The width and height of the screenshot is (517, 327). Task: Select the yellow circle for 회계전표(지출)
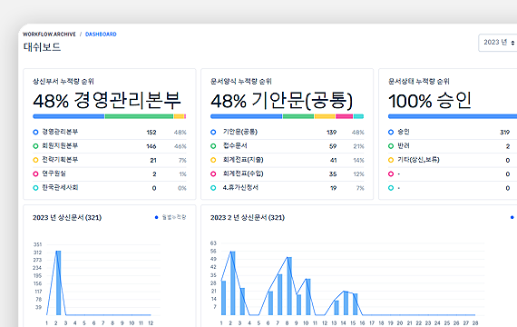click(x=213, y=160)
